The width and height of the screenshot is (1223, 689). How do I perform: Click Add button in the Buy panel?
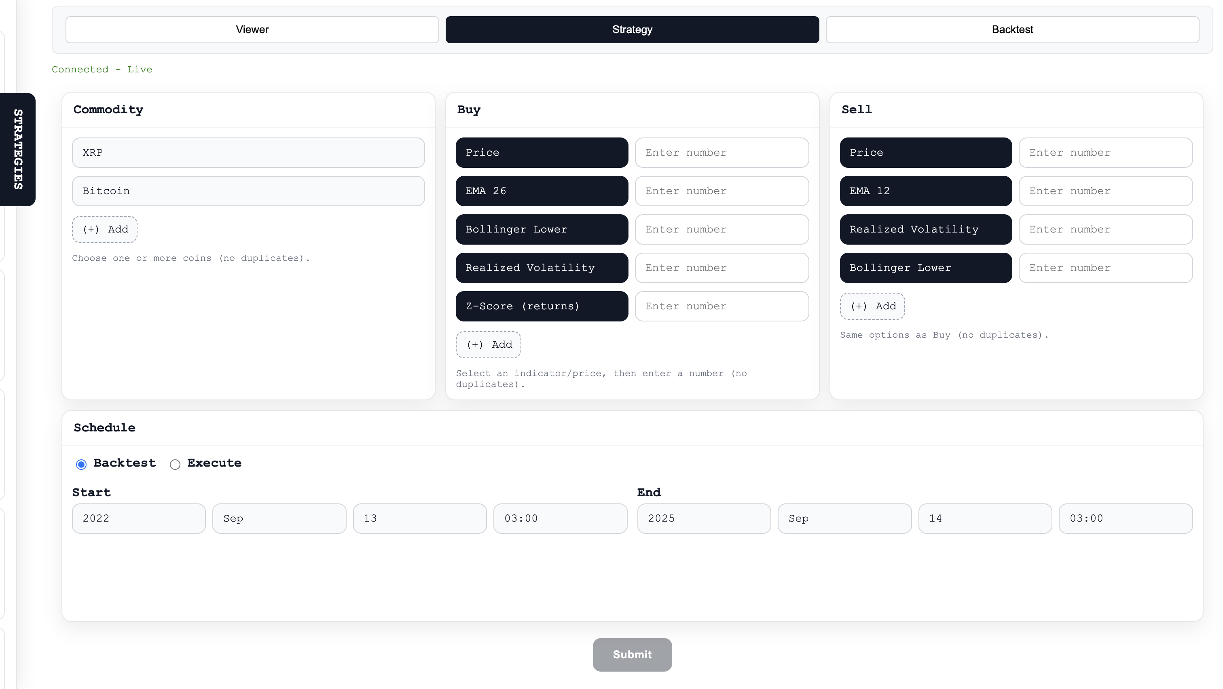pos(488,345)
